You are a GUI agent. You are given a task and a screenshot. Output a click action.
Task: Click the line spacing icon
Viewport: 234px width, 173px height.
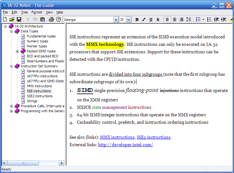click(189, 20)
